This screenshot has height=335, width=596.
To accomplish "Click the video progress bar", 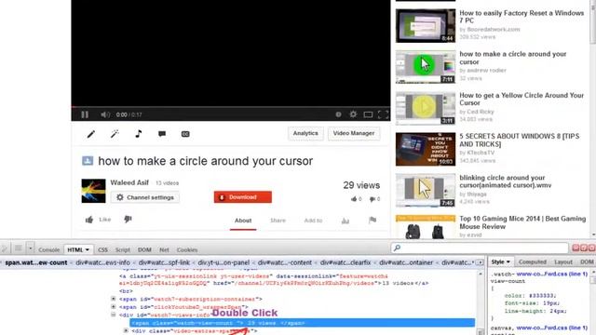I will 231,107.
